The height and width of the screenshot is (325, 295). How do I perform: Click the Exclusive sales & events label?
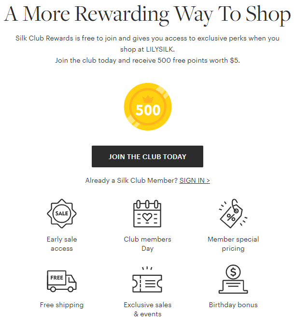point(147,310)
